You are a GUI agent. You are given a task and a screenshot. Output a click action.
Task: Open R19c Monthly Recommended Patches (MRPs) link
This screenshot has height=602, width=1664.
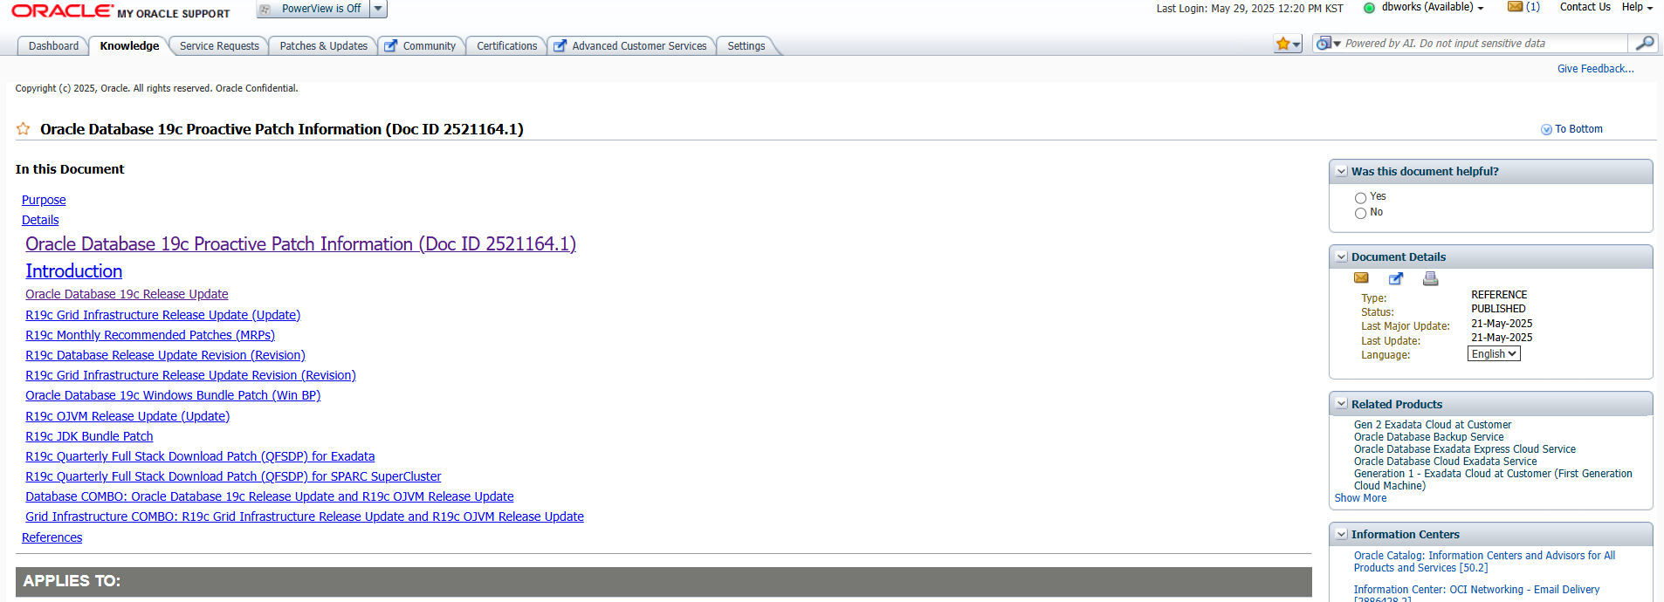point(150,335)
